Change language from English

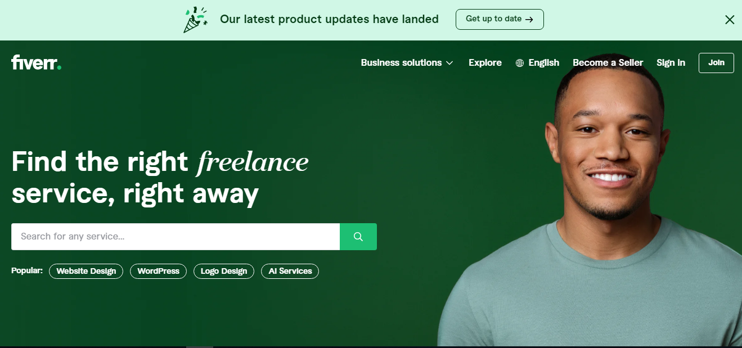point(537,63)
